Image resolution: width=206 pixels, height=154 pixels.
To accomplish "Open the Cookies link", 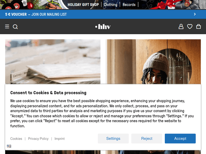I will tap(16, 139).
